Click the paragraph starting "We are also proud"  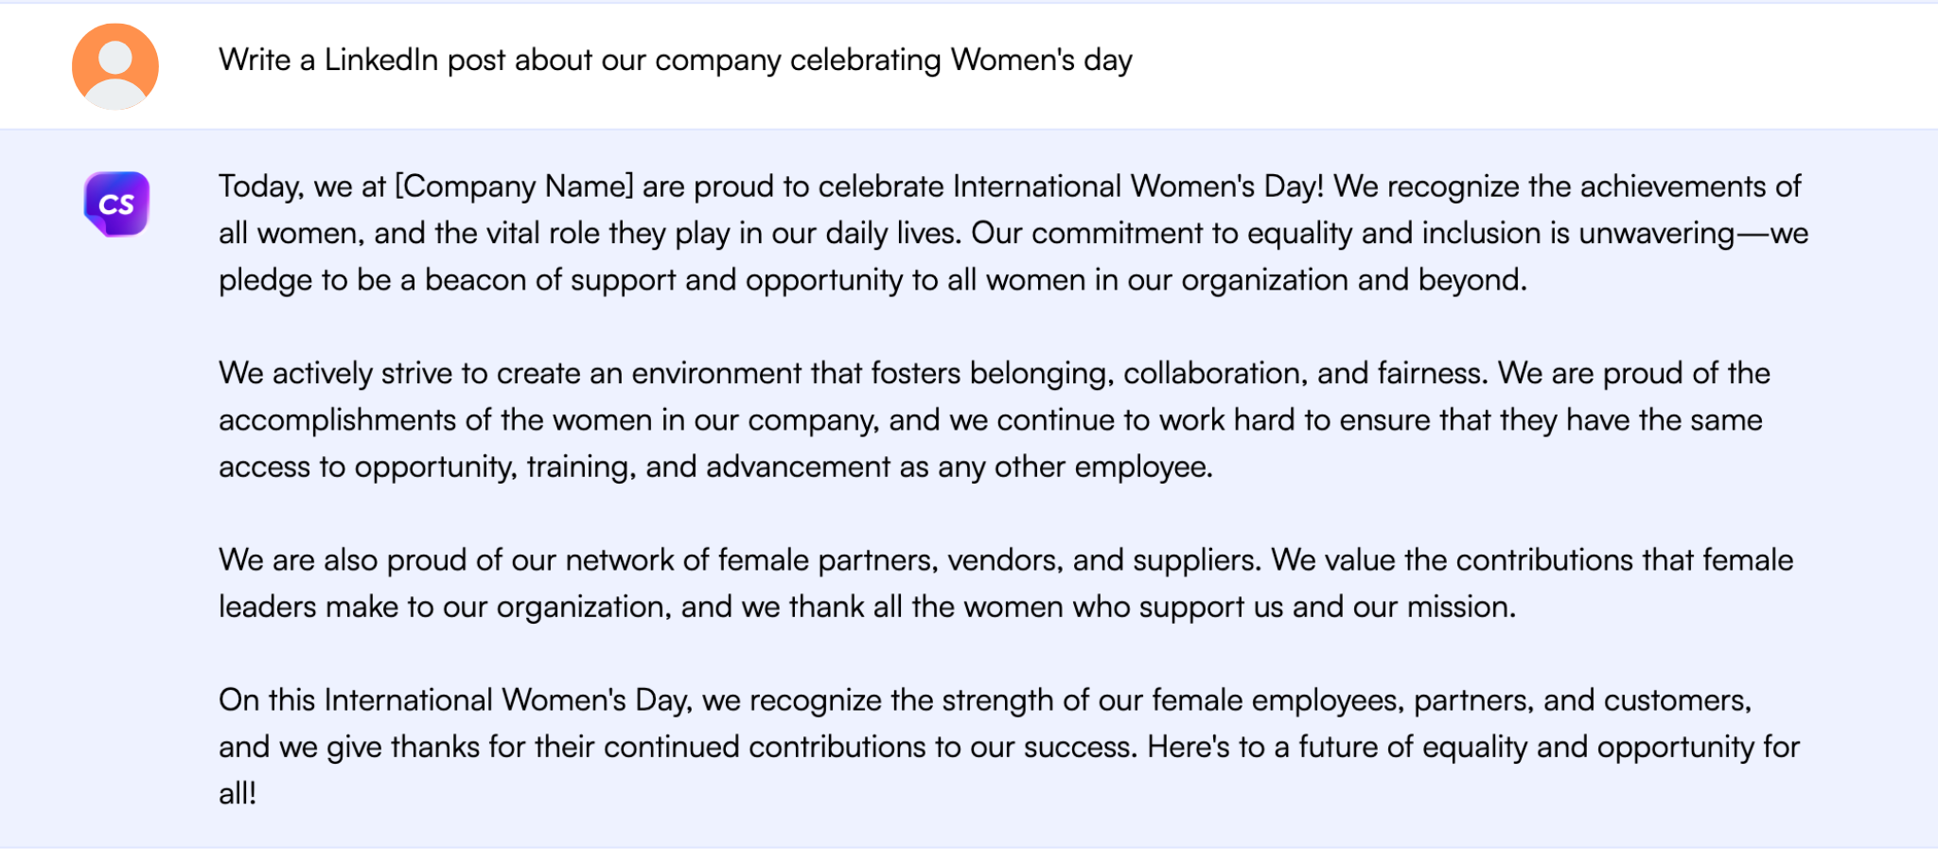1005,583
